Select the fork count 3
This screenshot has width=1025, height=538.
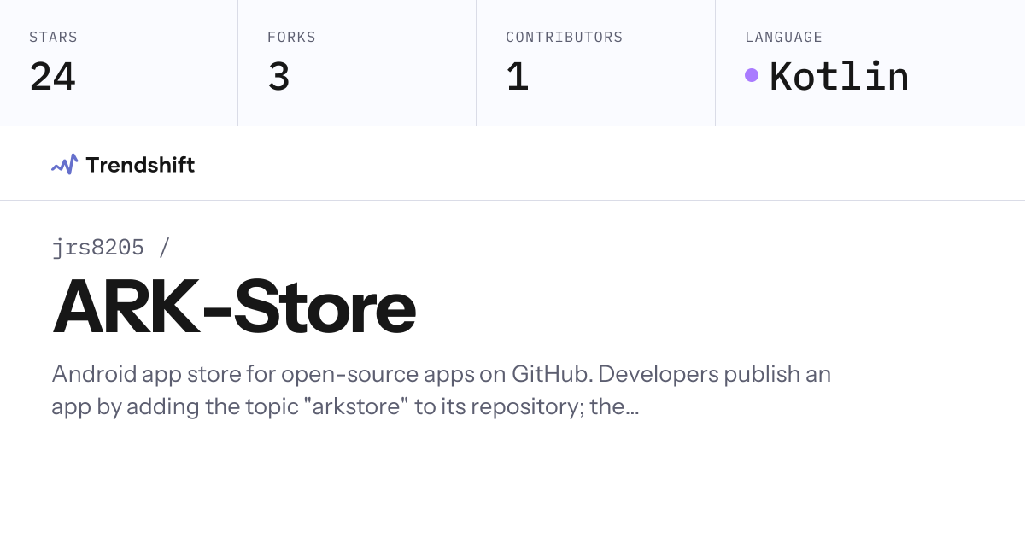(x=278, y=77)
